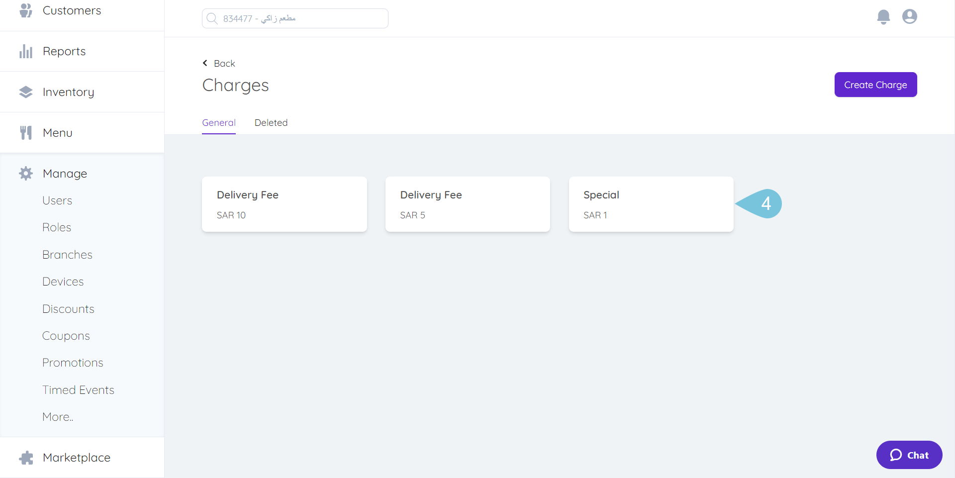The image size is (955, 478).
Task: Click the Inventory layers icon
Action: coord(26,92)
